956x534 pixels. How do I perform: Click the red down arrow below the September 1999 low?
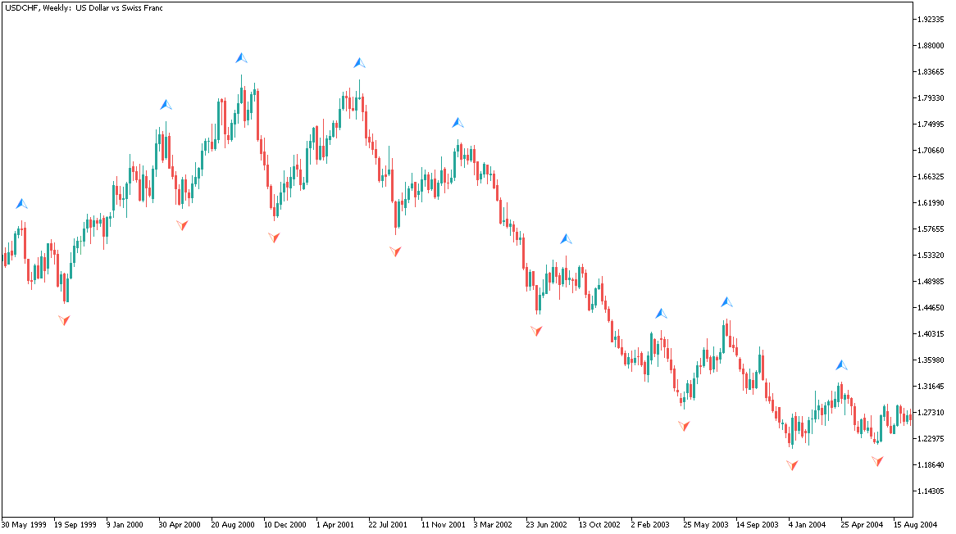tap(64, 321)
